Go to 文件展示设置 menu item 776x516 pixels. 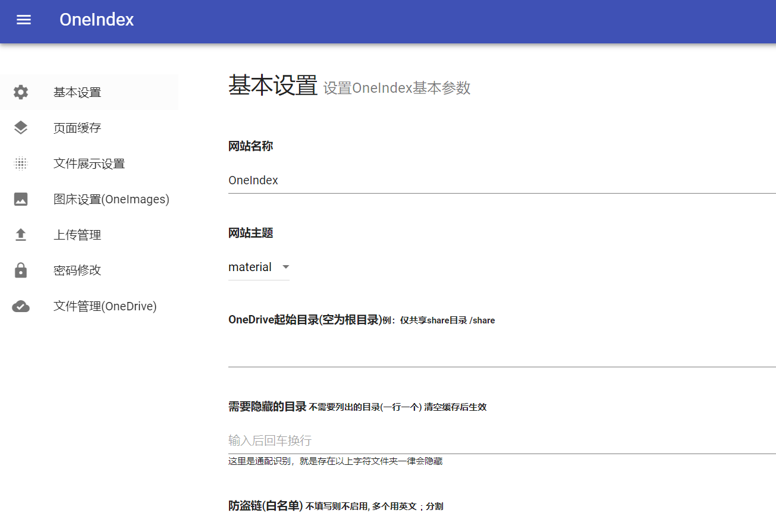pos(89,163)
